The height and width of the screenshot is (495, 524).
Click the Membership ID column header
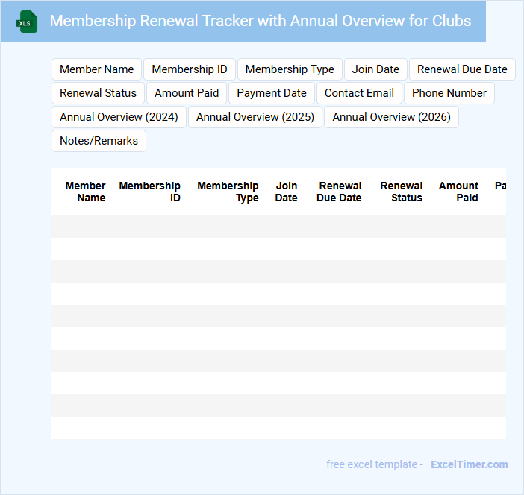pos(150,192)
